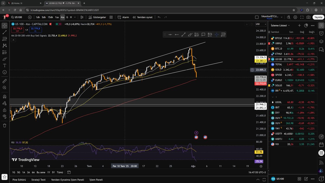This screenshot has height=183, width=325.
Task: Select the zoom in tool
Action: click(x=5, y=88)
